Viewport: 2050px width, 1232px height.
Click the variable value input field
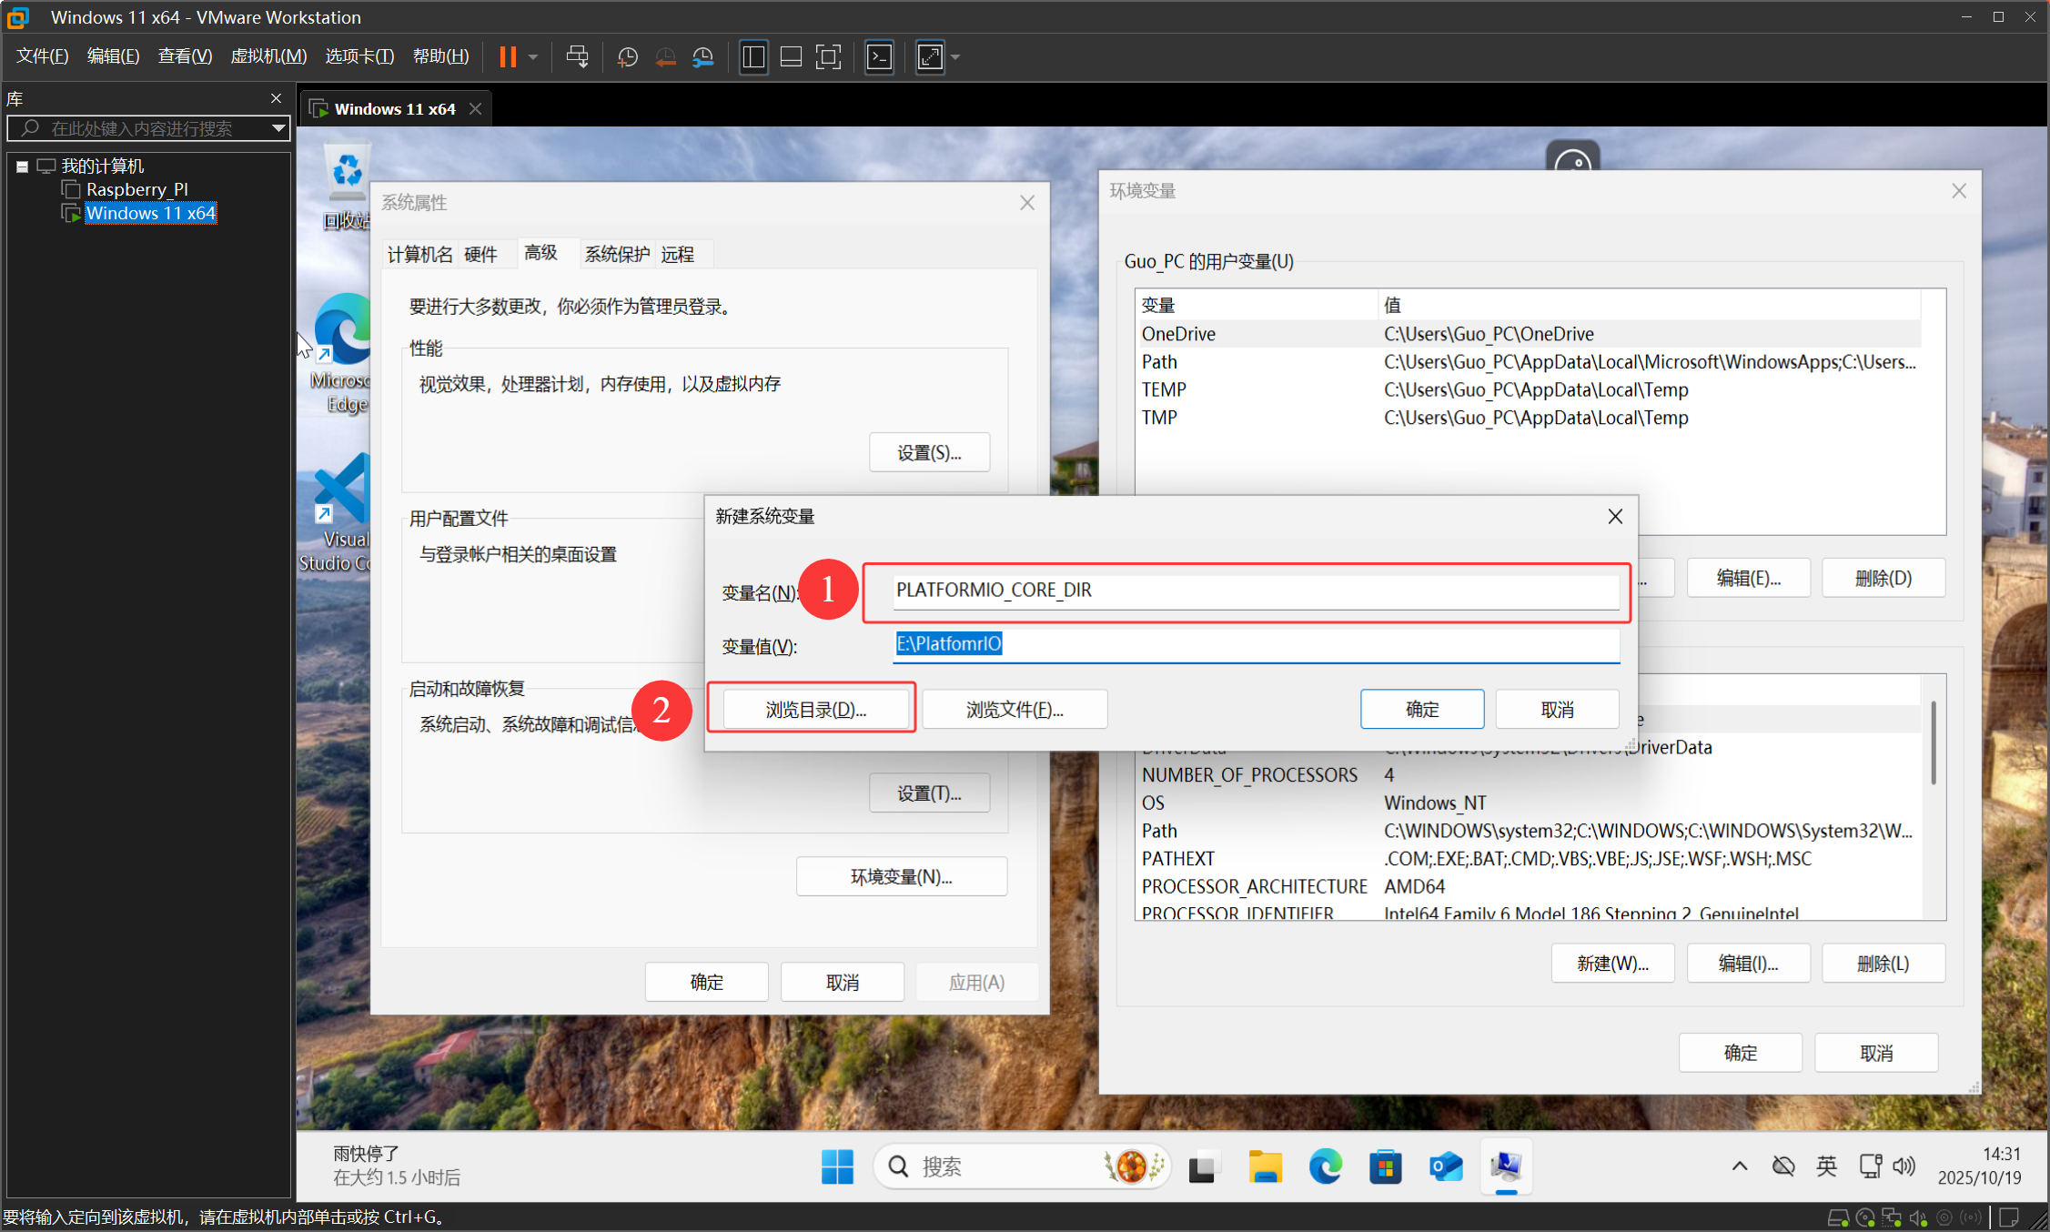point(1256,645)
